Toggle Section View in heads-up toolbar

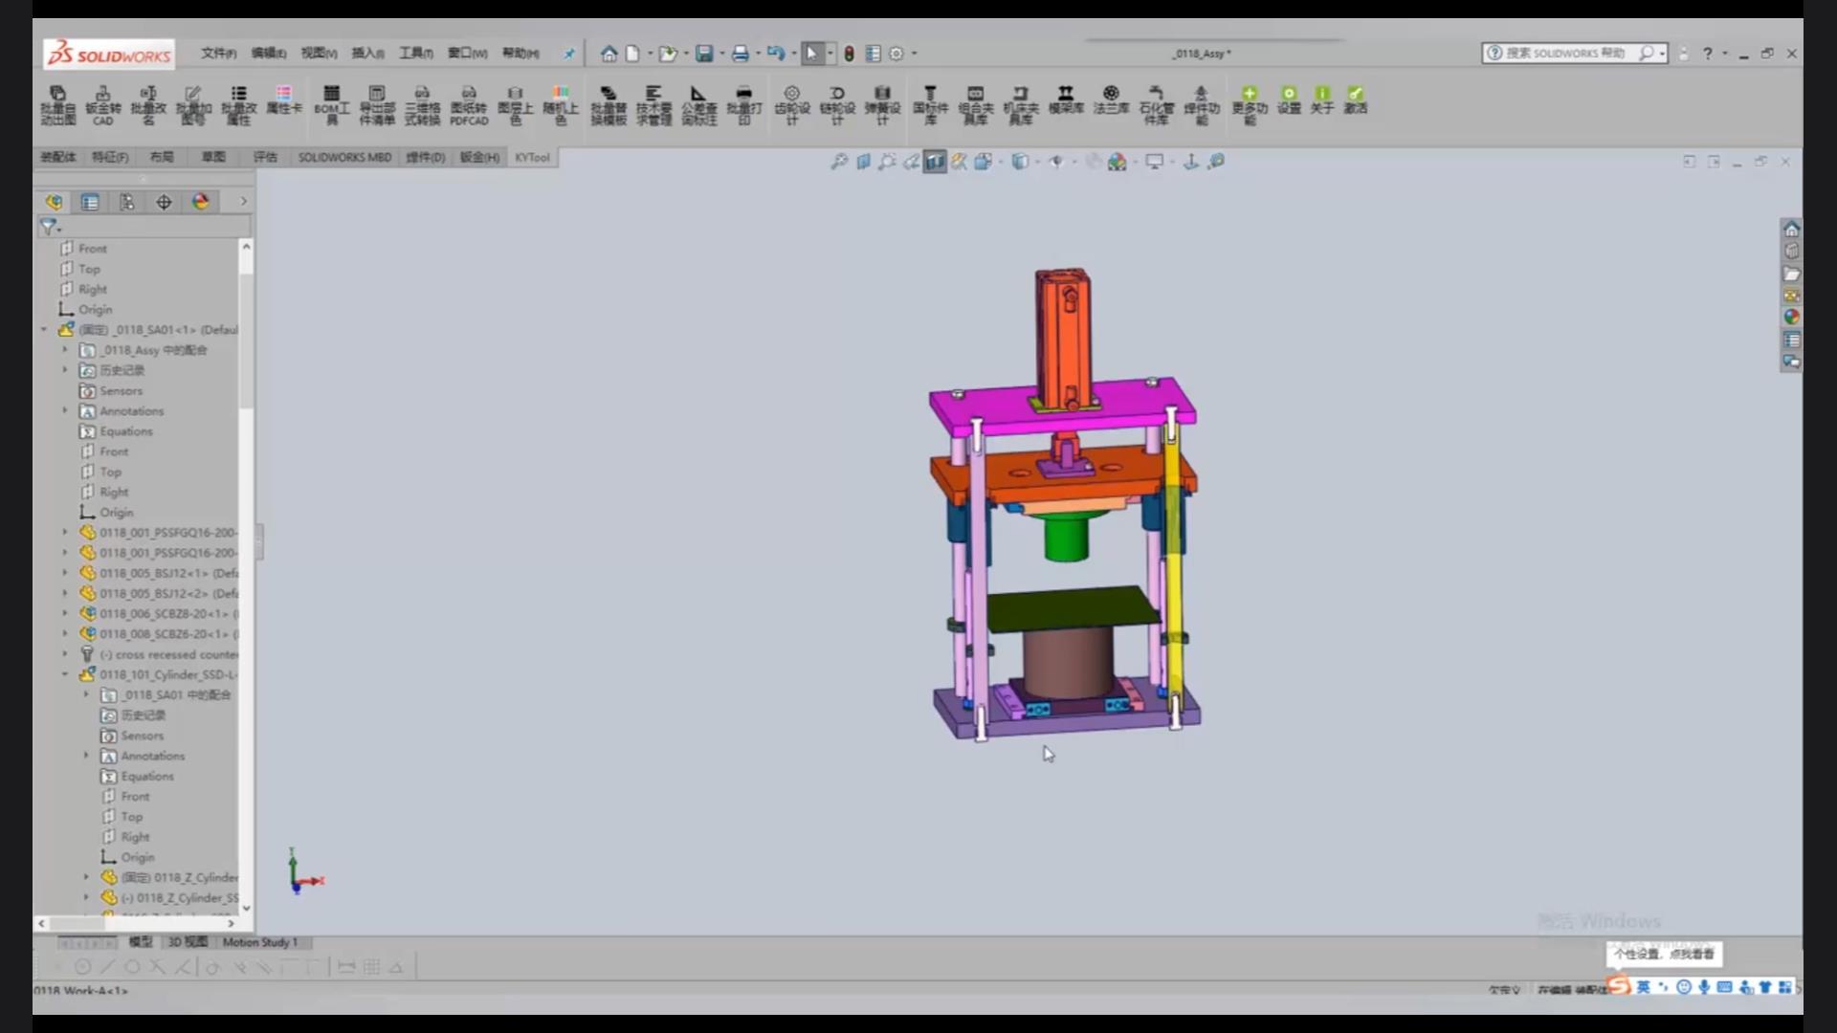935,162
